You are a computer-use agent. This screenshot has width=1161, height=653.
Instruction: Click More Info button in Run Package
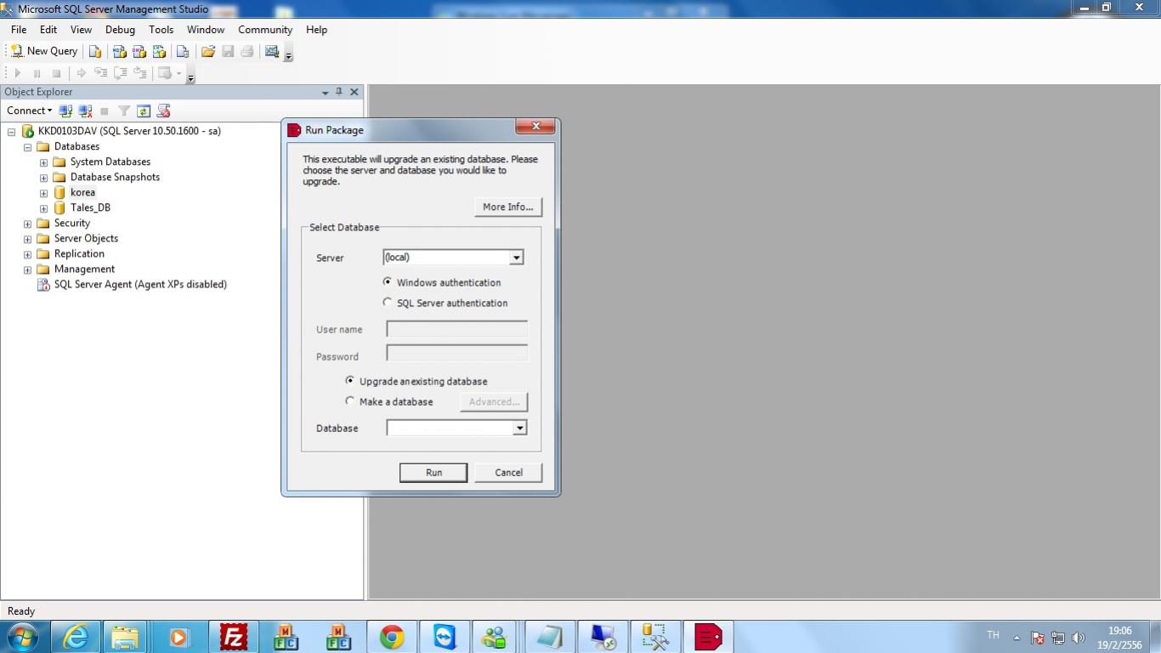(x=507, y=207)
